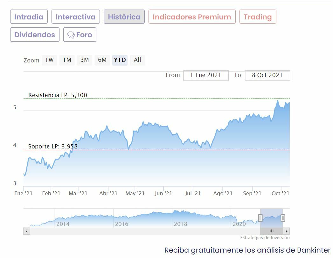Screen dimensions: 333x258
Task: Click the To date field
Action: tap(267, 75)
